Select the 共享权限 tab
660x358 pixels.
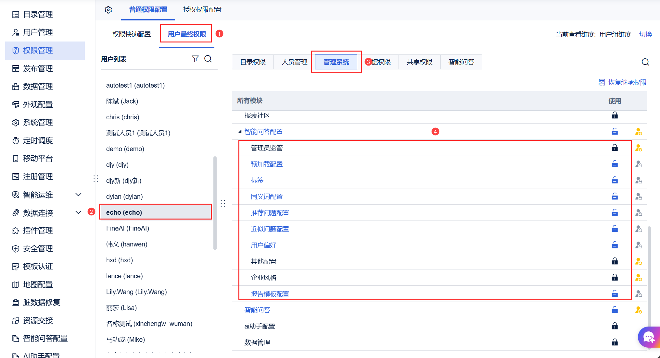pos(419,62)
